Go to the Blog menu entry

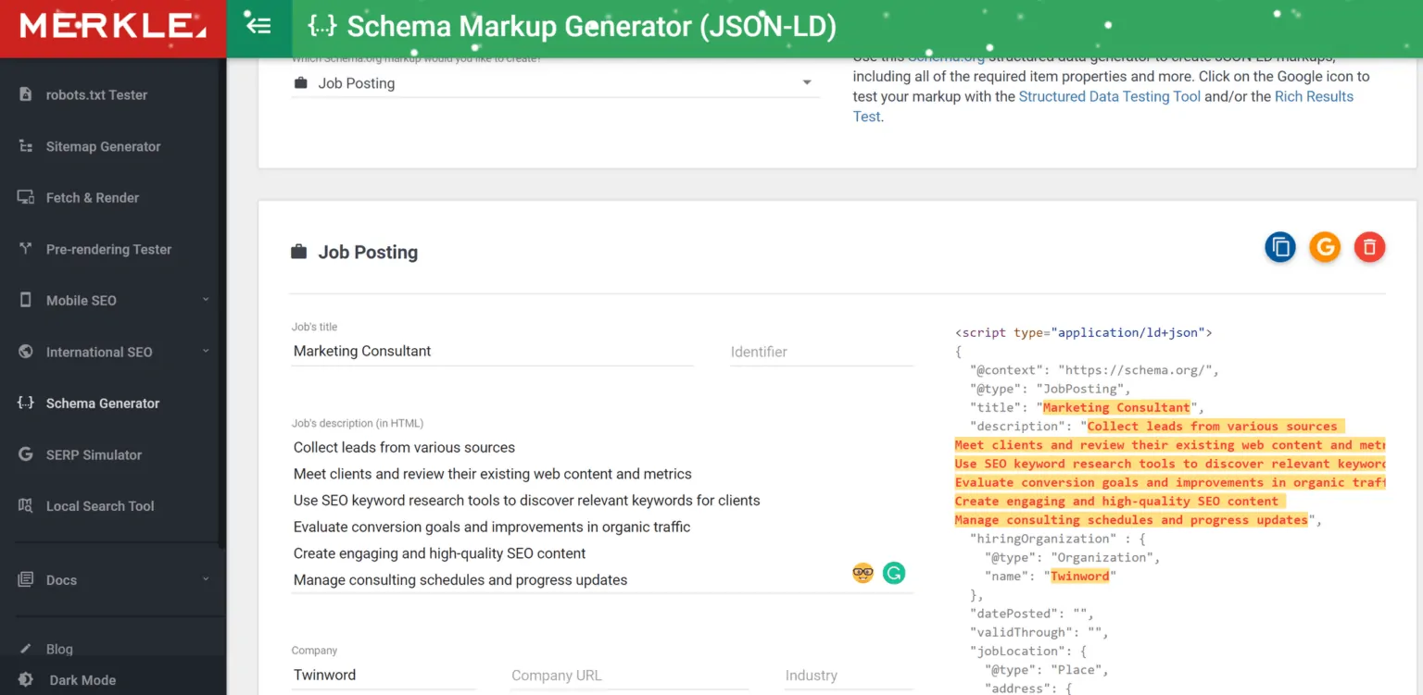[x=61, y=649]
